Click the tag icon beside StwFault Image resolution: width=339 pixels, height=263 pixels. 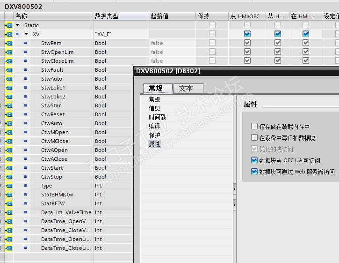pyautogui.click(x=9, y=70)
